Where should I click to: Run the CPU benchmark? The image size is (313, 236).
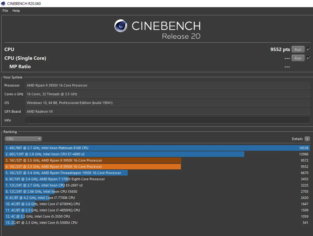click(298, 50)
